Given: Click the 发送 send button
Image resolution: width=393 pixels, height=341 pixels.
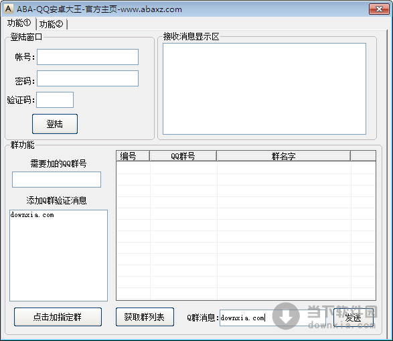Looking at the screenshot, I should tap(353, 318).
